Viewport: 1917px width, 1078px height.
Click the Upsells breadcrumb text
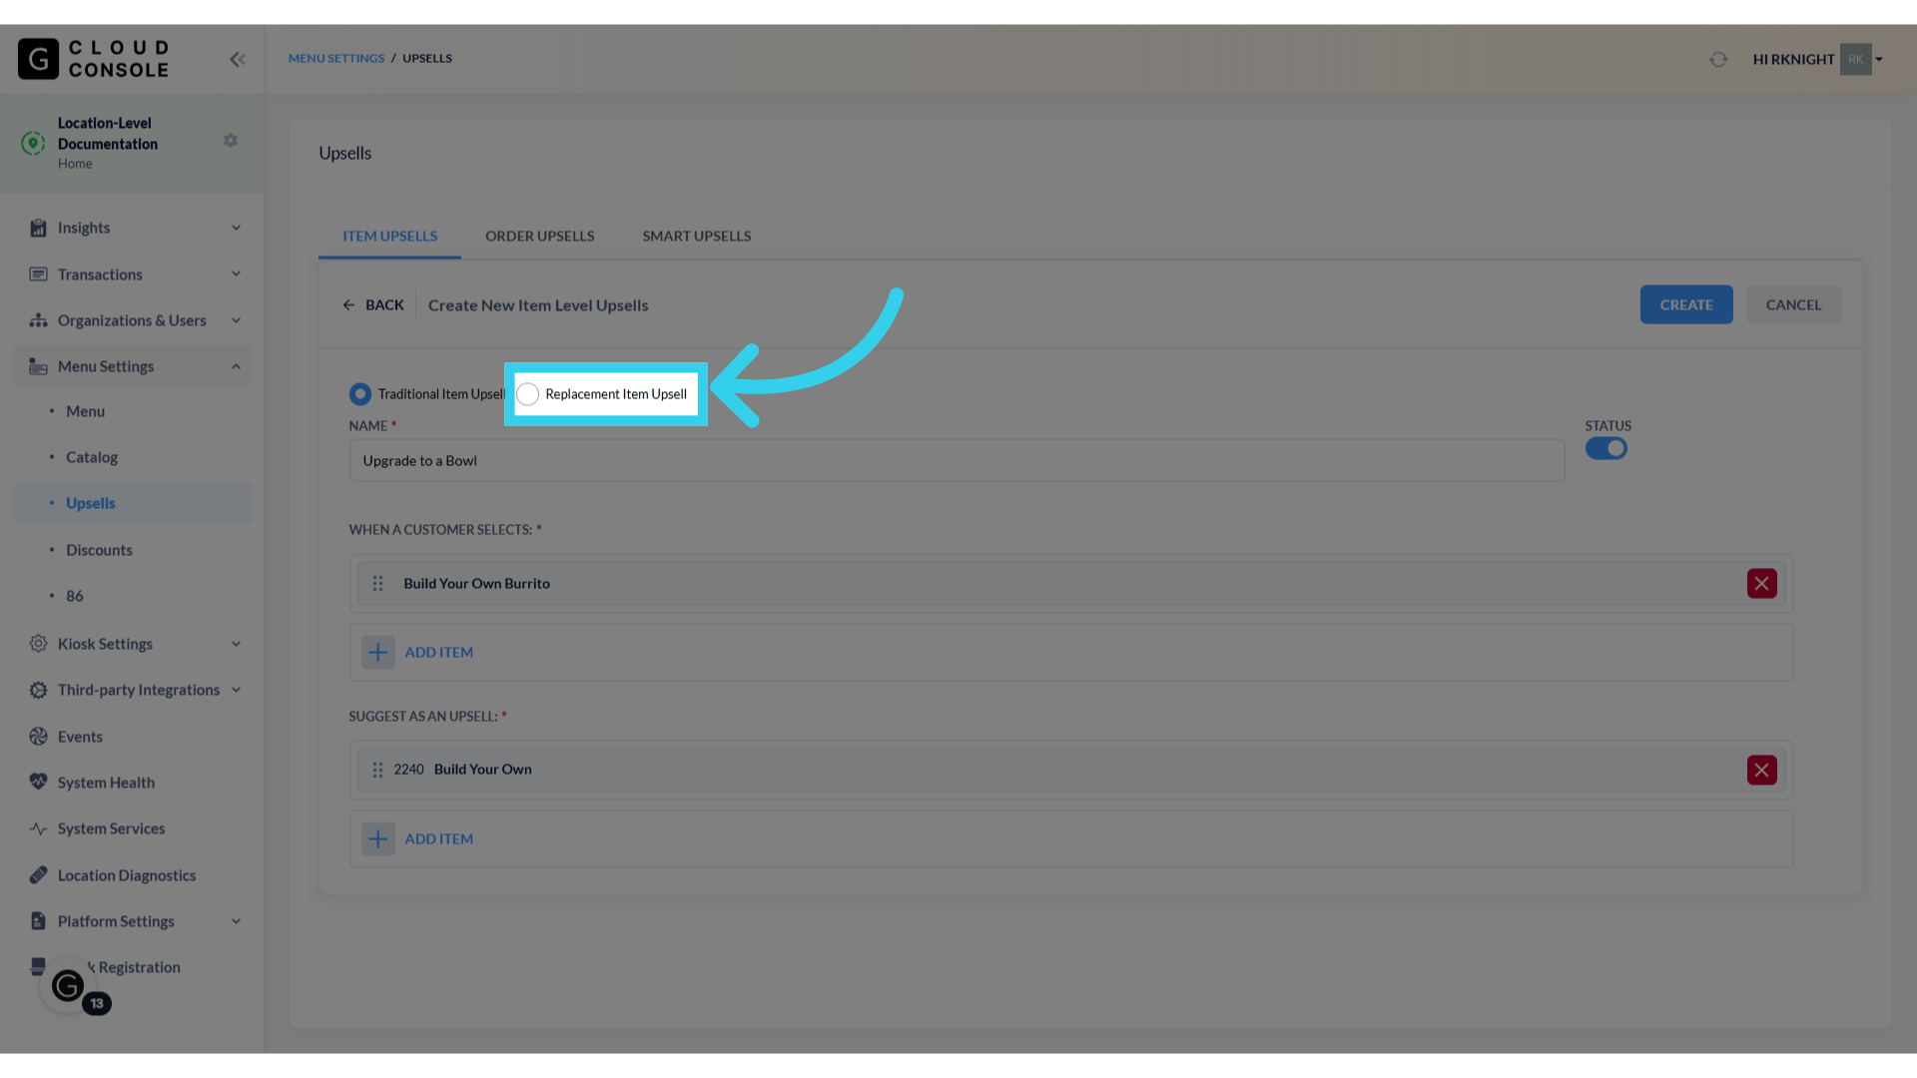[x=427, y=59]
